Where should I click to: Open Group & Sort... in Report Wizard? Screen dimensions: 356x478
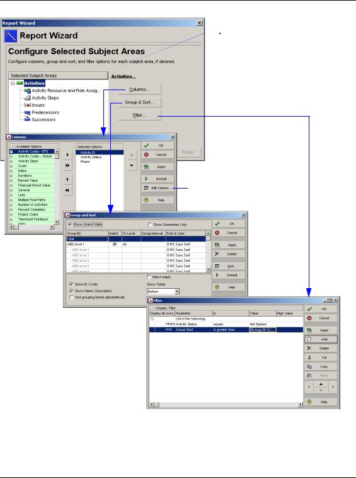click(139, 102)
